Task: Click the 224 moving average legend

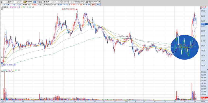Action: pos(30,7)
